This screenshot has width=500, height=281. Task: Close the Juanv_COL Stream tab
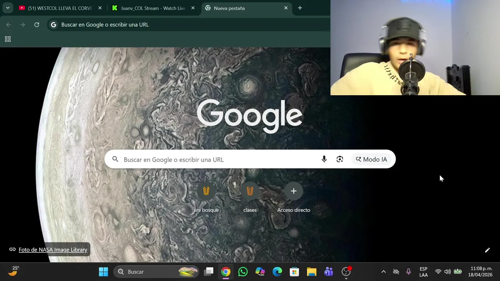[193, 8]
